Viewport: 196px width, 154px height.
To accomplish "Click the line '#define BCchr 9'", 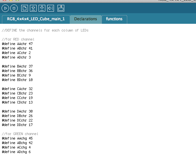I will (x=16, y=75).
